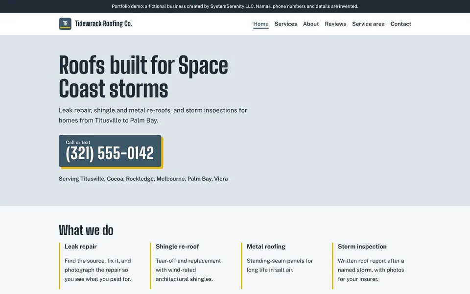Open the Reviews nav item
The width and height of the screenshot is (470, 294).
tap(335, 24)
